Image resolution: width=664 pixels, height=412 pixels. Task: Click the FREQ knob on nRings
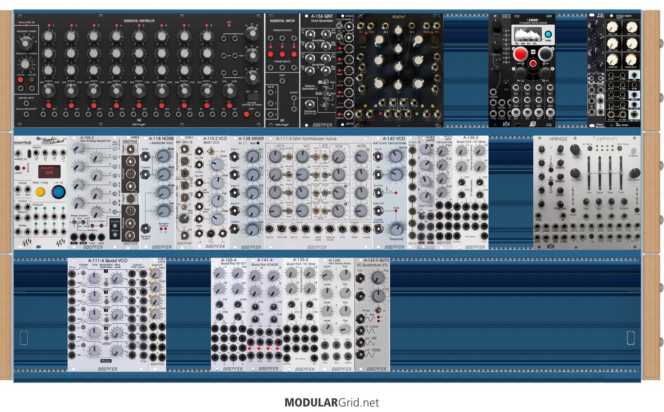(560, 148)
